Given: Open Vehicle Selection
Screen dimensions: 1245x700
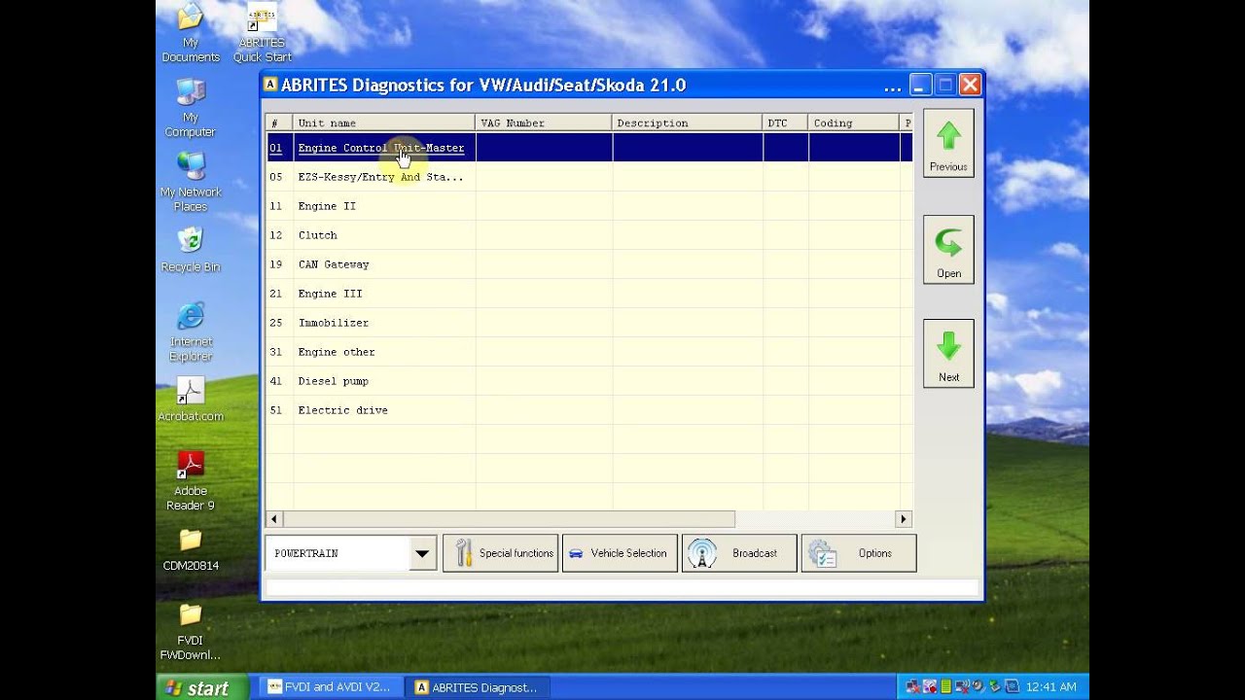Looking at the screenshot, I should [620, 553].
